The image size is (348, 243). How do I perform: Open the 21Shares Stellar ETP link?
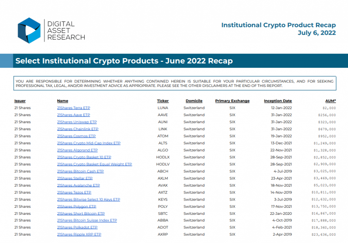coord(75,179)
